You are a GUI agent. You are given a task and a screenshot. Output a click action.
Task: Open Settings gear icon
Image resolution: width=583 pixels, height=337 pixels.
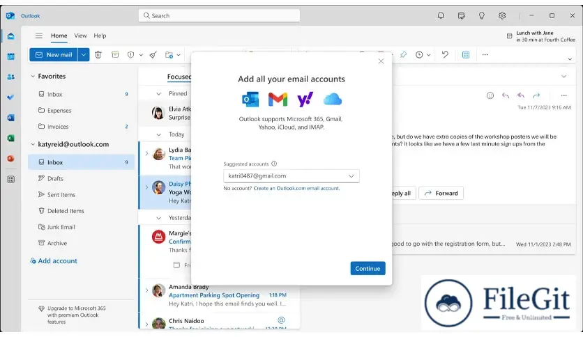(x=502, y=15)
